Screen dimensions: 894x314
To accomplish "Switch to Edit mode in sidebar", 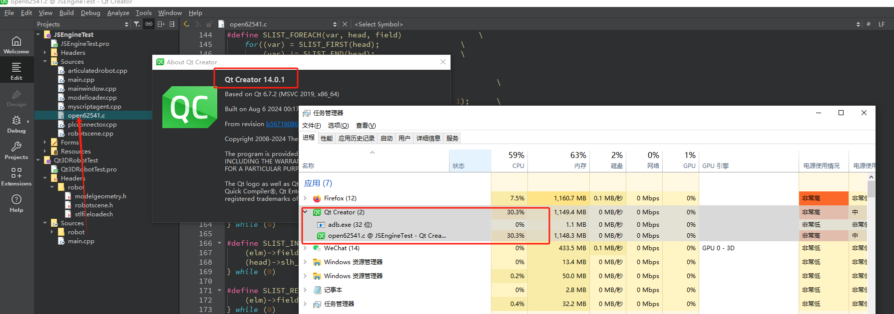I will click(x=16, y=71).
